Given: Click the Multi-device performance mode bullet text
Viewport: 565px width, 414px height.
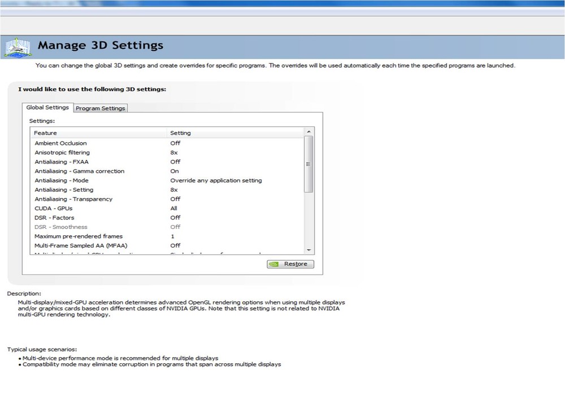Looking at the screenshot, I should tap(120, 358).
